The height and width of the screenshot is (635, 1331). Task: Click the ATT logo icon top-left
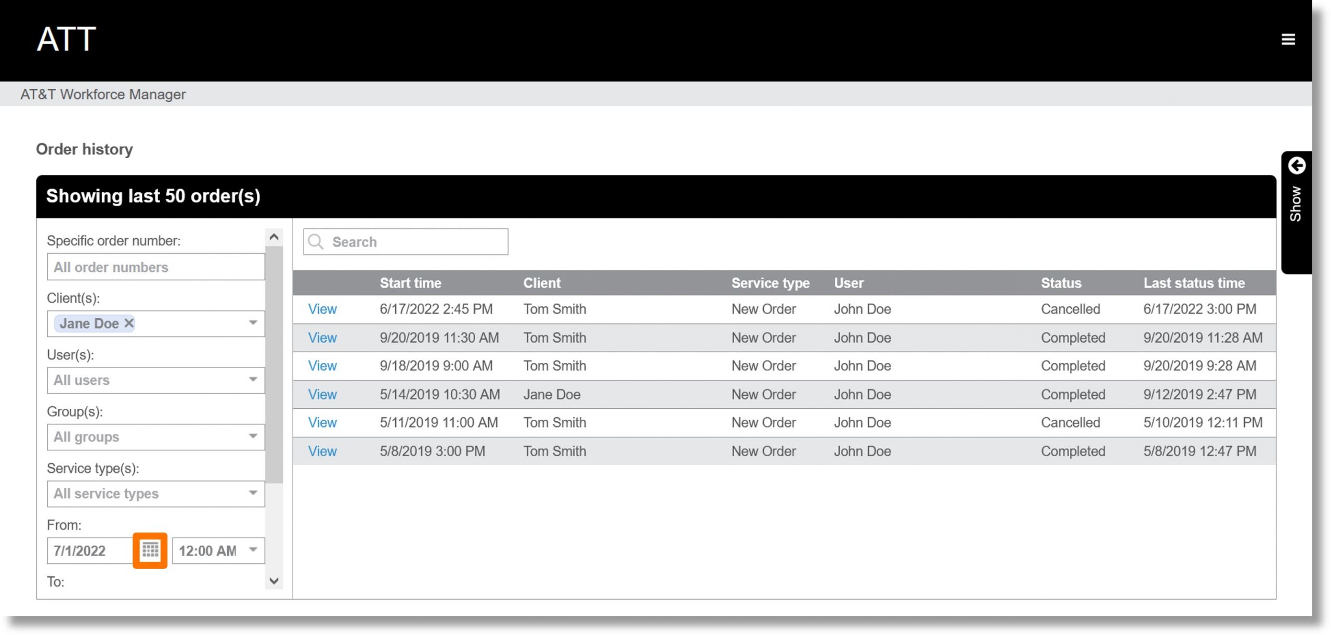tap(66, 38)
